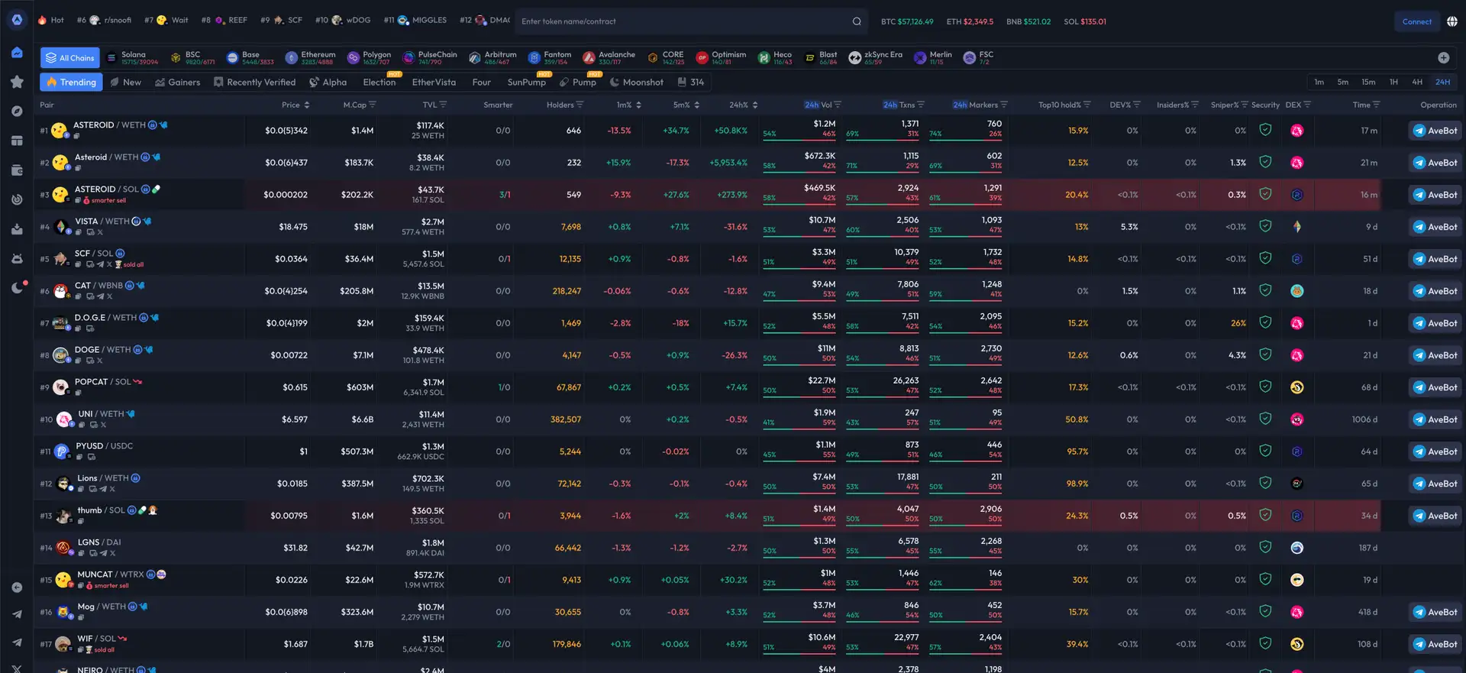Click the Connect wallet button

(1416, 21)
